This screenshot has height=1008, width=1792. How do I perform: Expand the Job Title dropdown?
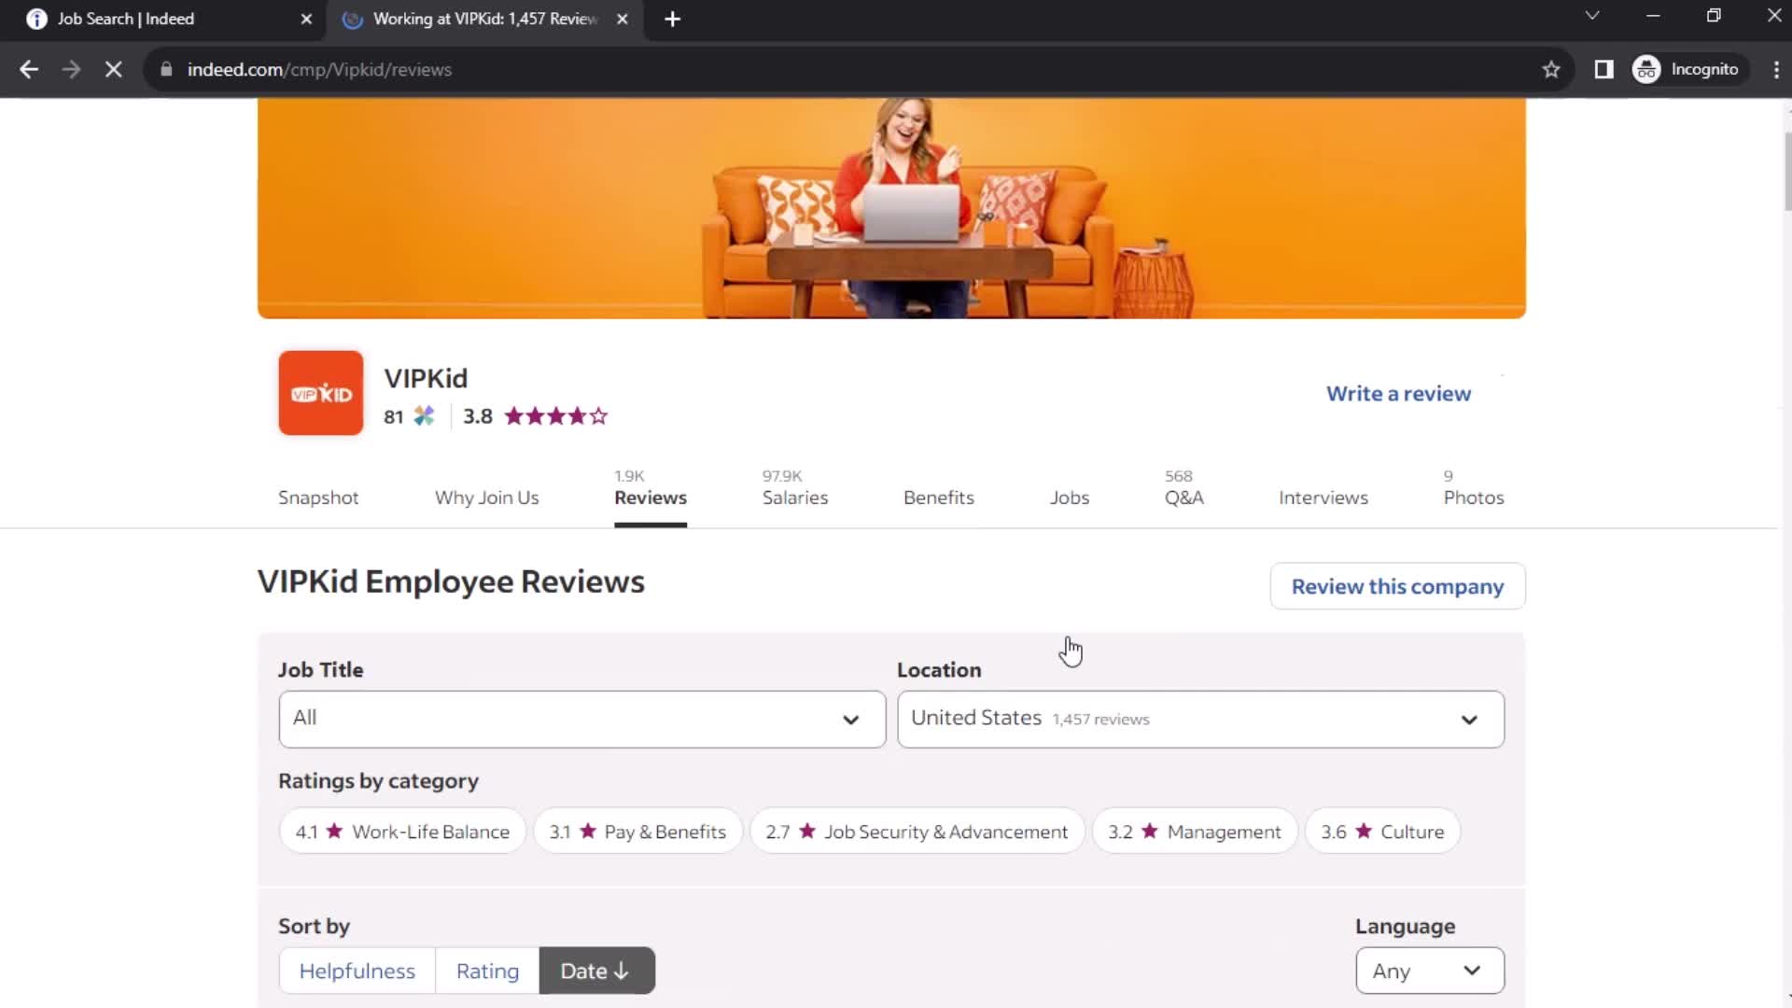click(577, 718)
